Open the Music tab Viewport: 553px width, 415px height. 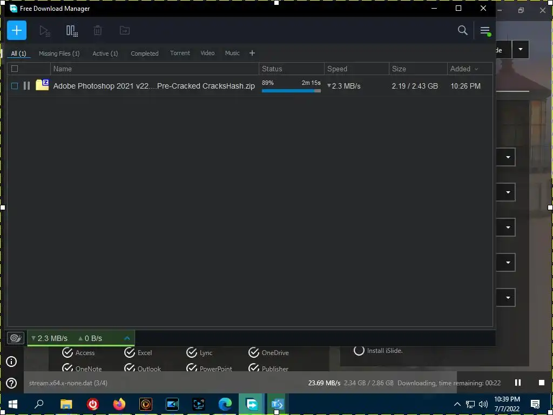[232, 53]
